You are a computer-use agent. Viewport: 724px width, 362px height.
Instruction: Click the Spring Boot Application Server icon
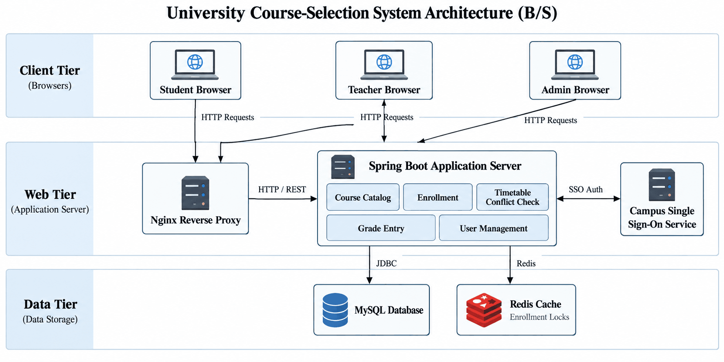pos(343,167)
